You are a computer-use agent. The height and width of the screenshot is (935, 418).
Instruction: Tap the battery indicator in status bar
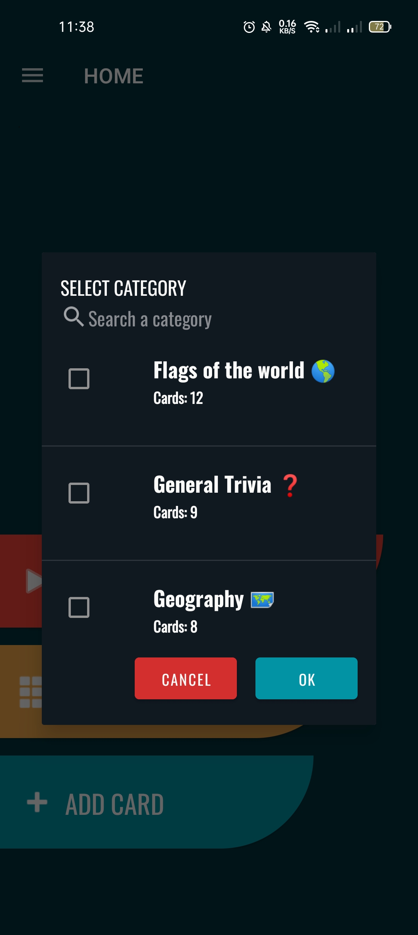click(x=380, y=27)
